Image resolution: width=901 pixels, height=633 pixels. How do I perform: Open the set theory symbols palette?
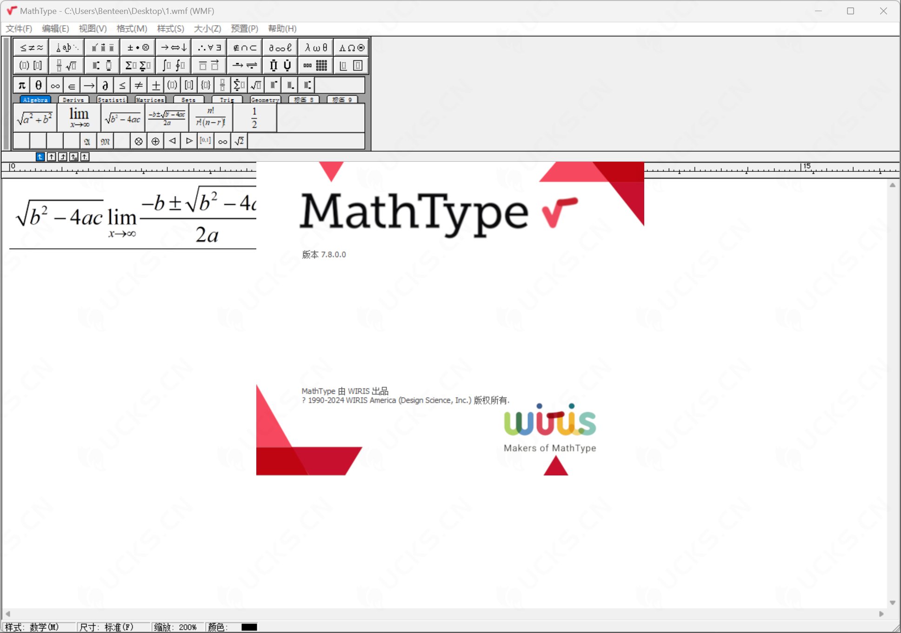click(245, 47)
